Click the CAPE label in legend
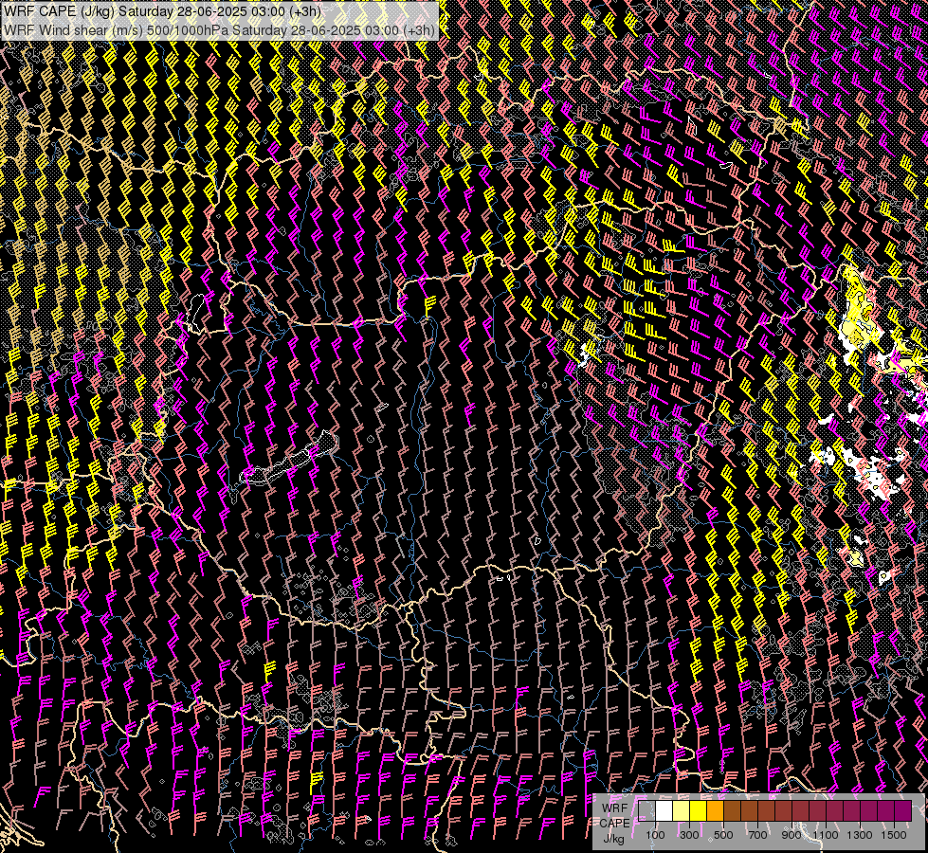This screenshot has width=928, height=853. (x=615, y=824)
